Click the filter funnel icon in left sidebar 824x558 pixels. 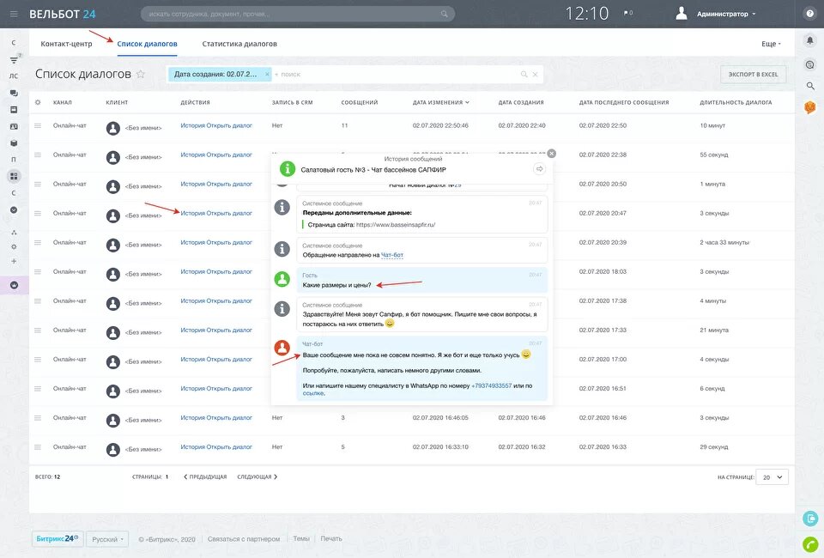point(14,60)
